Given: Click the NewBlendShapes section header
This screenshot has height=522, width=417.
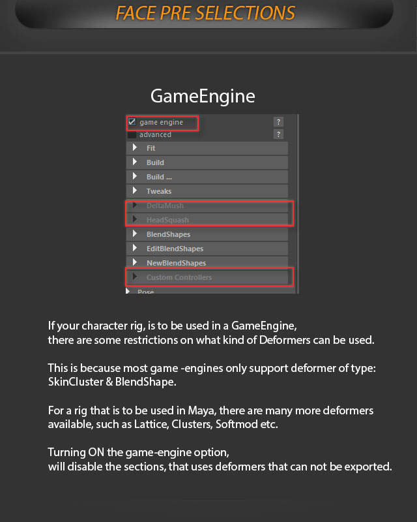Looking at the screenshot, I should 207,263.
